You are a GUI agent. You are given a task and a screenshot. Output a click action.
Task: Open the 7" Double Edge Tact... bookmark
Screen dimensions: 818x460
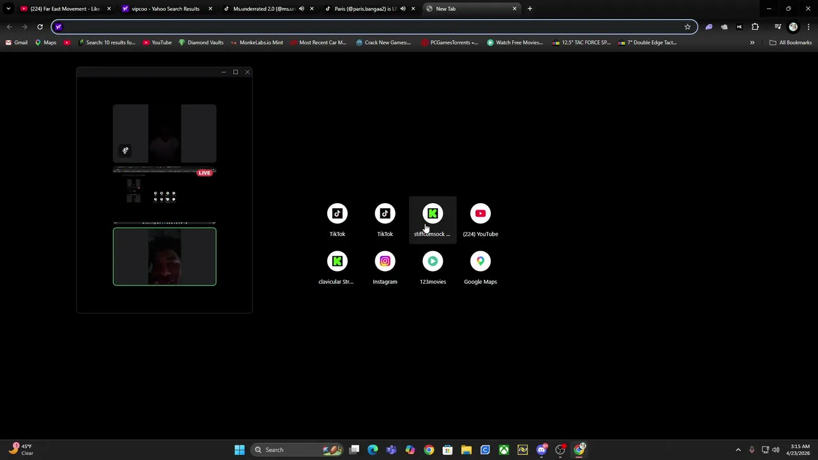(x=647, y=43)
